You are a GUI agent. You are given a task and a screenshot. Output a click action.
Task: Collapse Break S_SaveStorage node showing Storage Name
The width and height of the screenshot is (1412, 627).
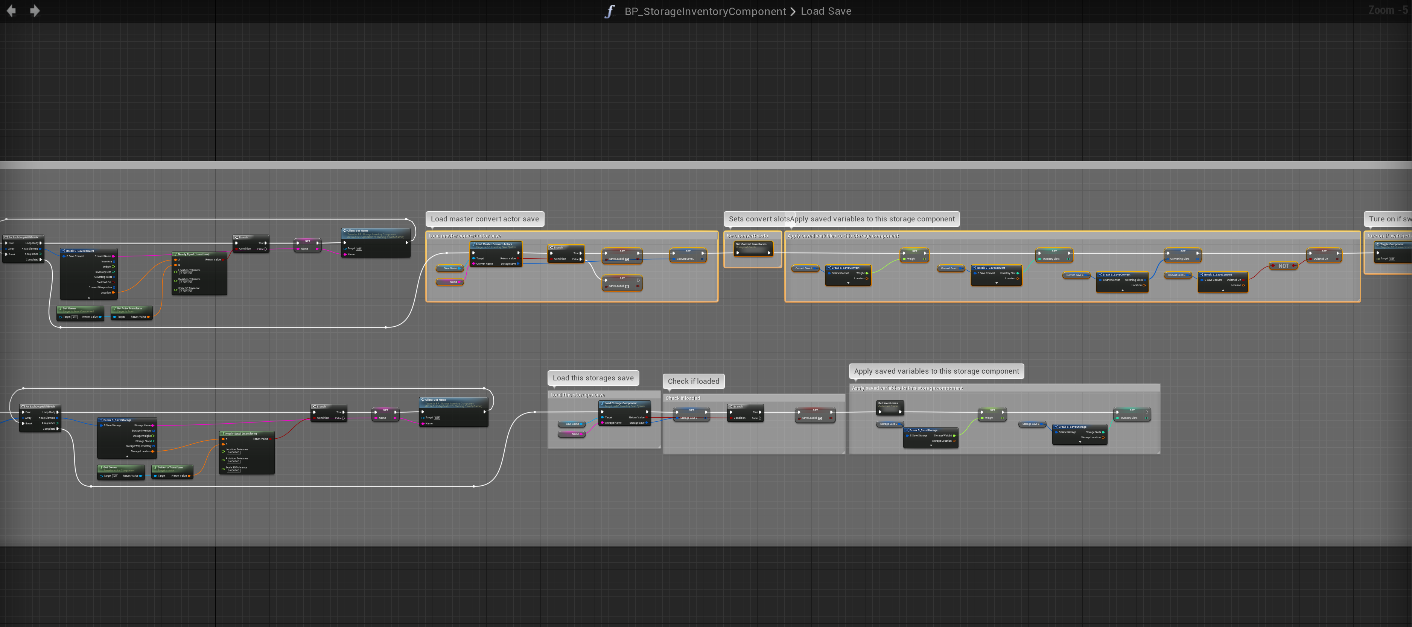tap(127, 456)
